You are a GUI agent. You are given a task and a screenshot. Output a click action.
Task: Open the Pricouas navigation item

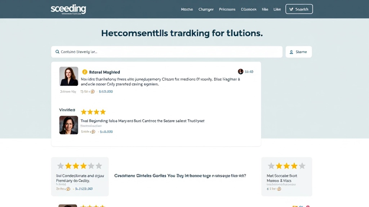(227, 9)
